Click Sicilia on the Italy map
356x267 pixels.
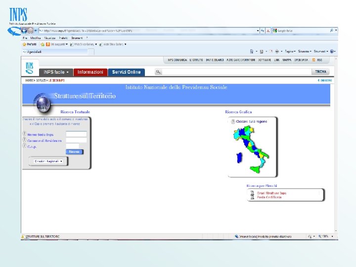tap(256, 169)
